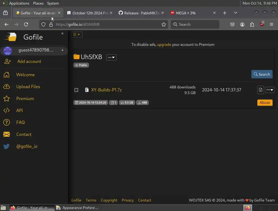Click the footer Privacy link
Image resolution: width=278 pixels, height=211 pixels.
click(128, 200)
